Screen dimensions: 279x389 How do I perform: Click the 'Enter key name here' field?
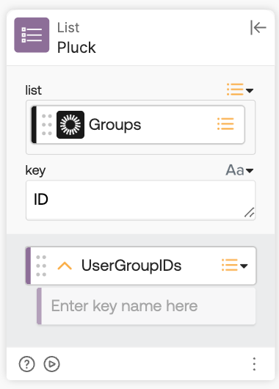(146, 306)
